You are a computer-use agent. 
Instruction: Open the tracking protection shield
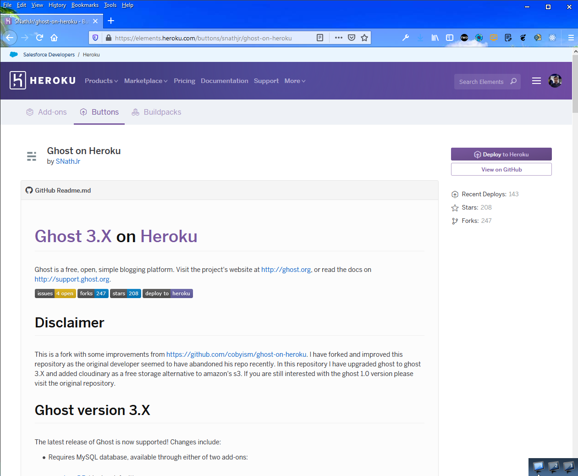[95, 38]
